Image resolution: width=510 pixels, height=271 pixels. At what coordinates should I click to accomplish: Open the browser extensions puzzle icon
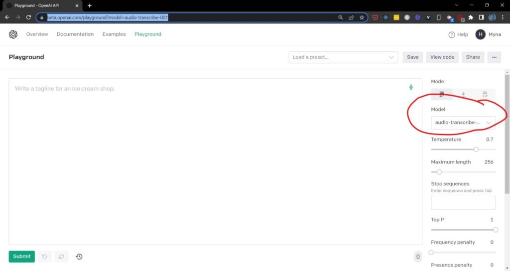(x=471, y=17)
